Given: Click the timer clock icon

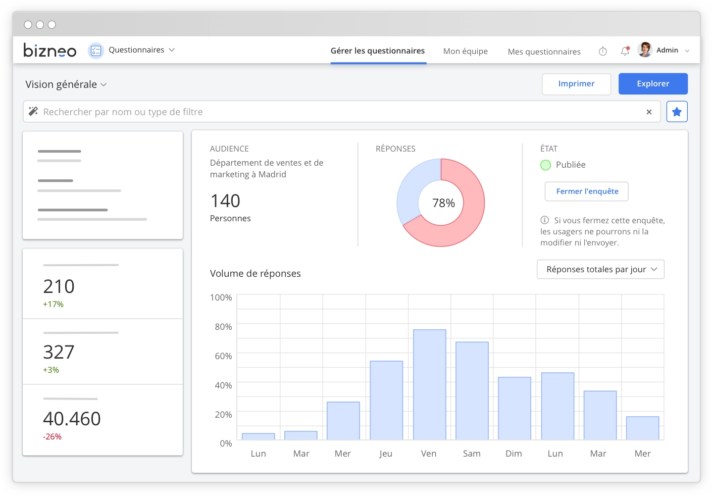Looking at the screenshot, I should 603,51.
